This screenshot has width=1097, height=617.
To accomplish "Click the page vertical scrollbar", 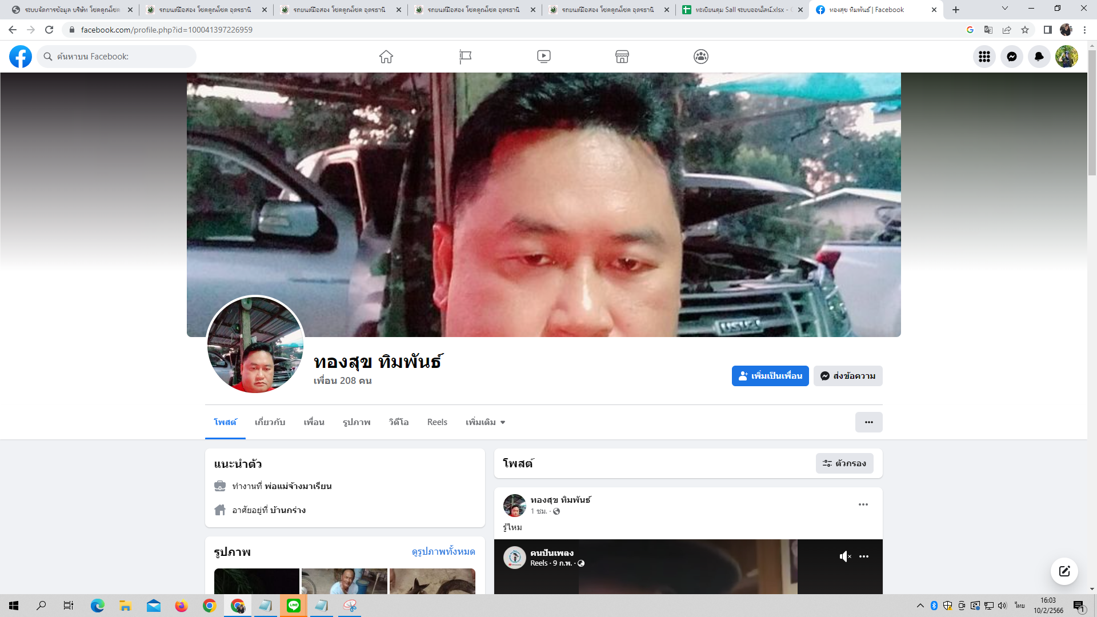I will (x=1092, y=114).
